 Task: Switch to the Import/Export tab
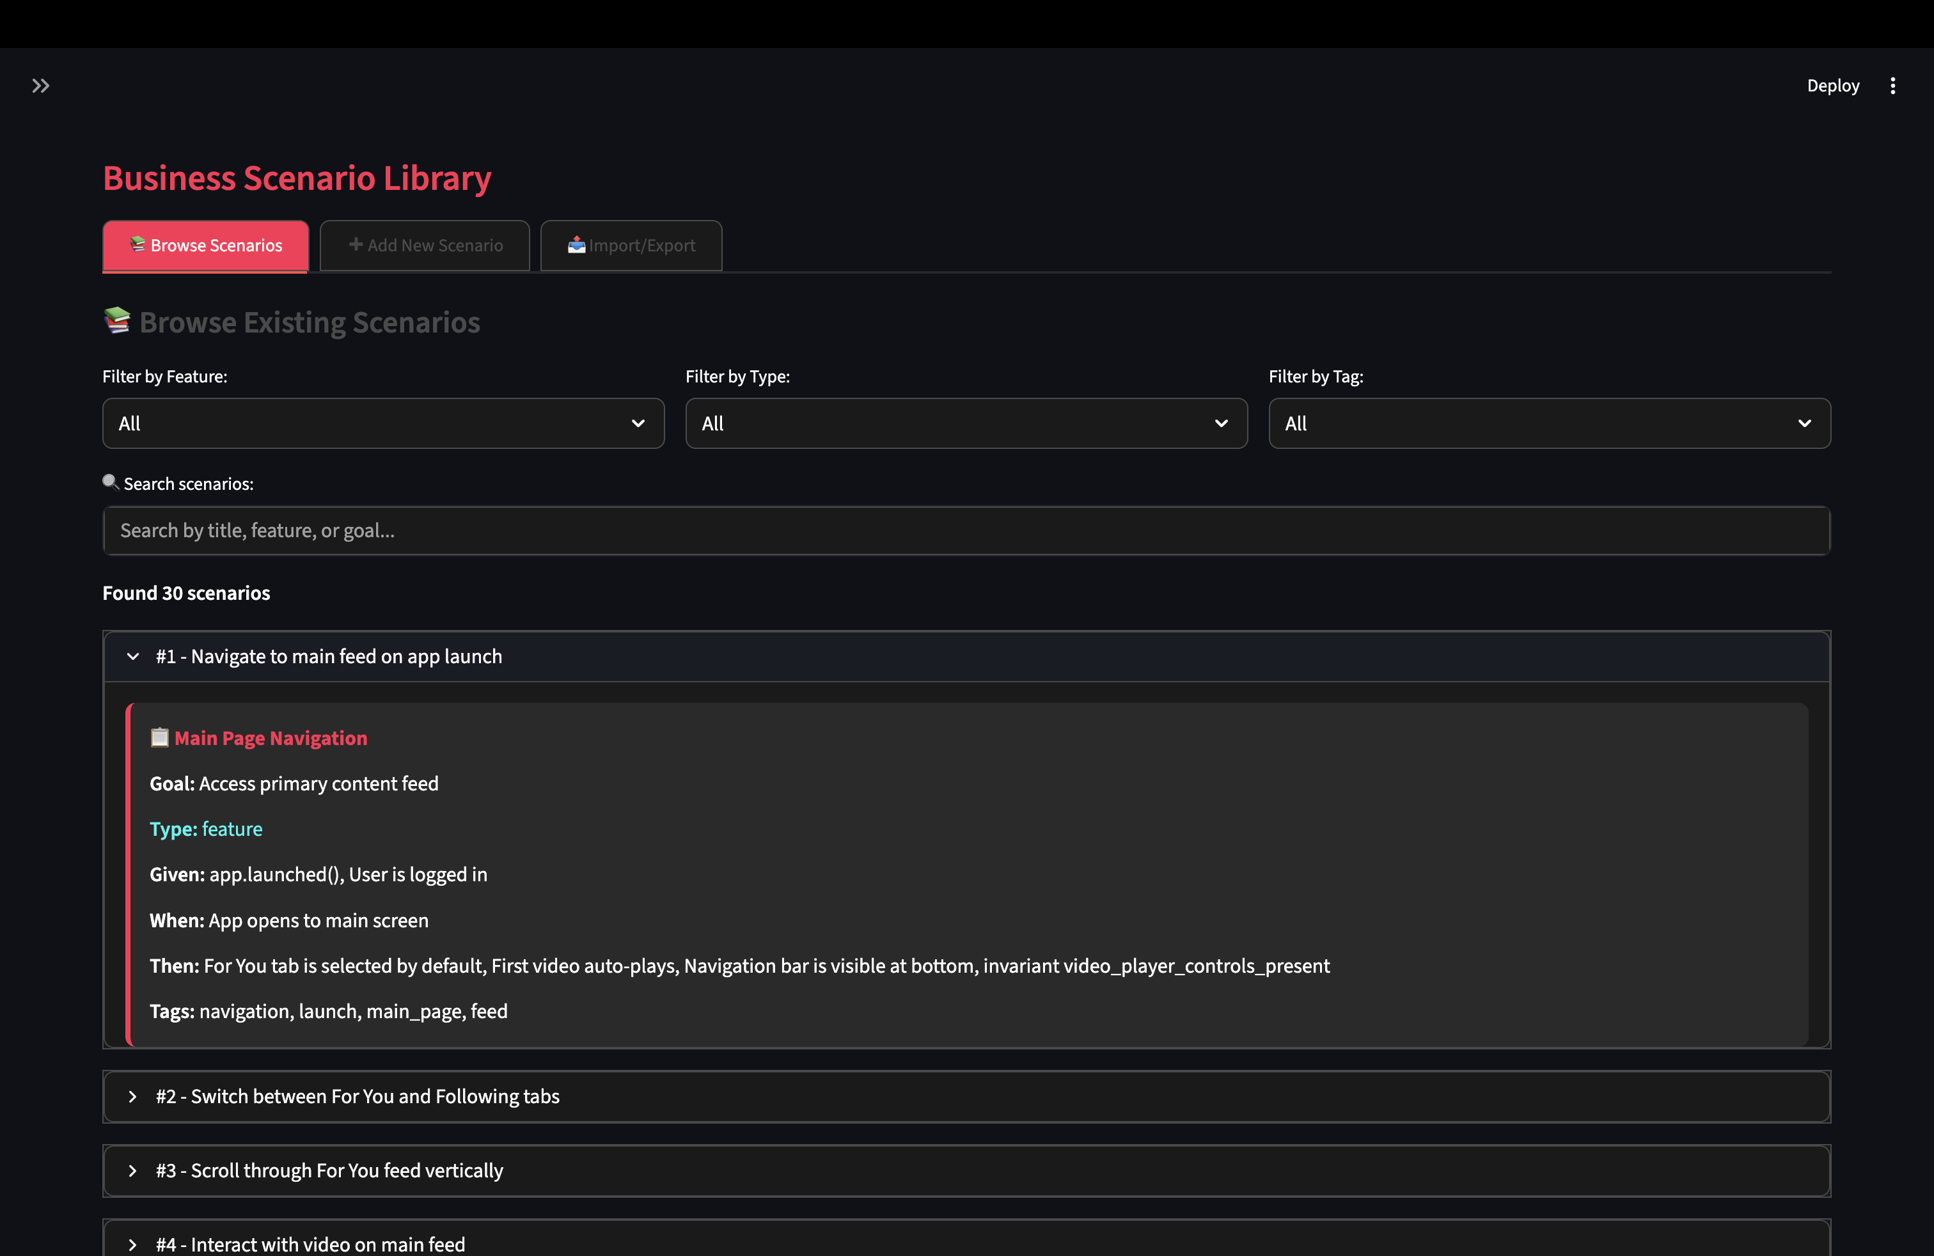[x=631, y=246]
